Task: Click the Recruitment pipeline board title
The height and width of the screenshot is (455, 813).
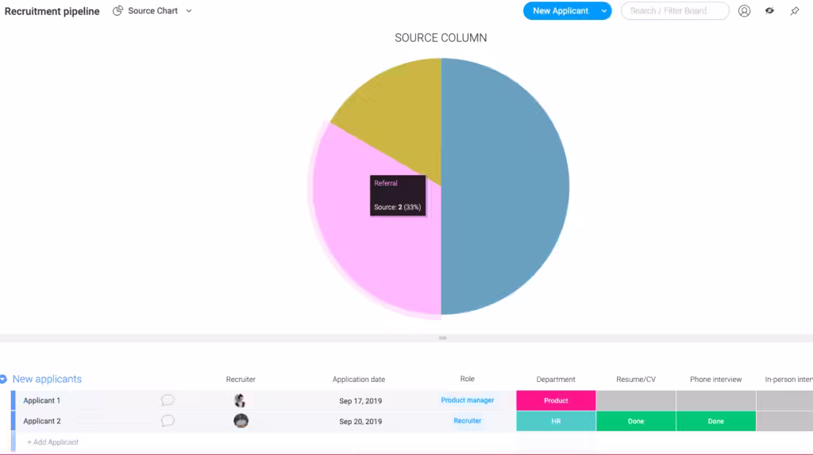Action: (52, 11)
